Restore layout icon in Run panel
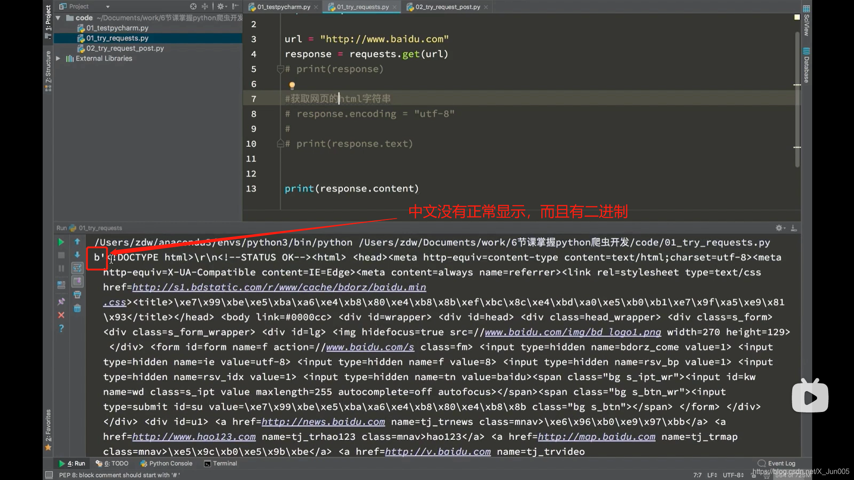The image size is (854, 480). coord(61,285)
